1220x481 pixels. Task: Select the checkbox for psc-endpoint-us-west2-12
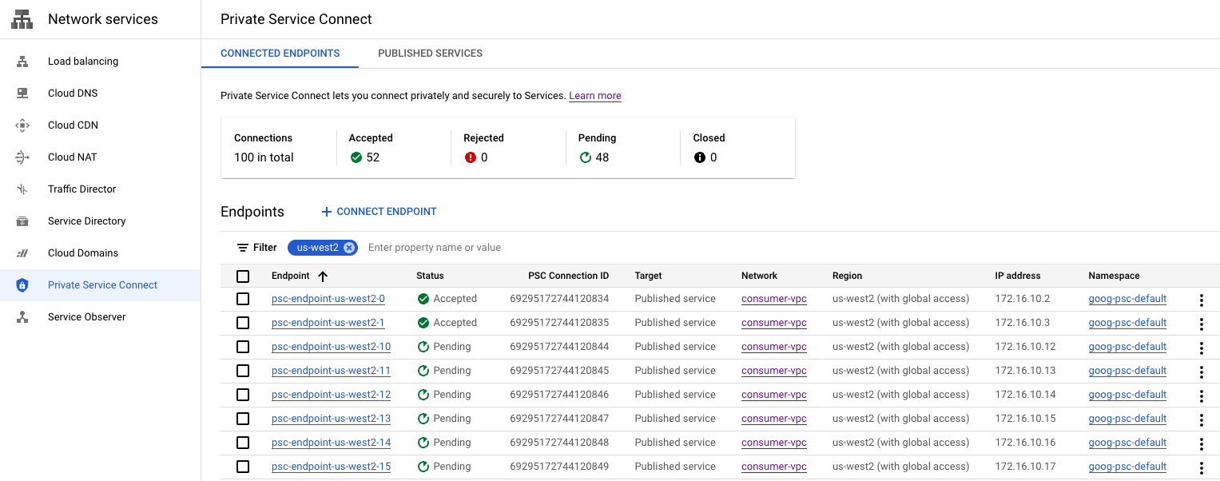[243, 395]
